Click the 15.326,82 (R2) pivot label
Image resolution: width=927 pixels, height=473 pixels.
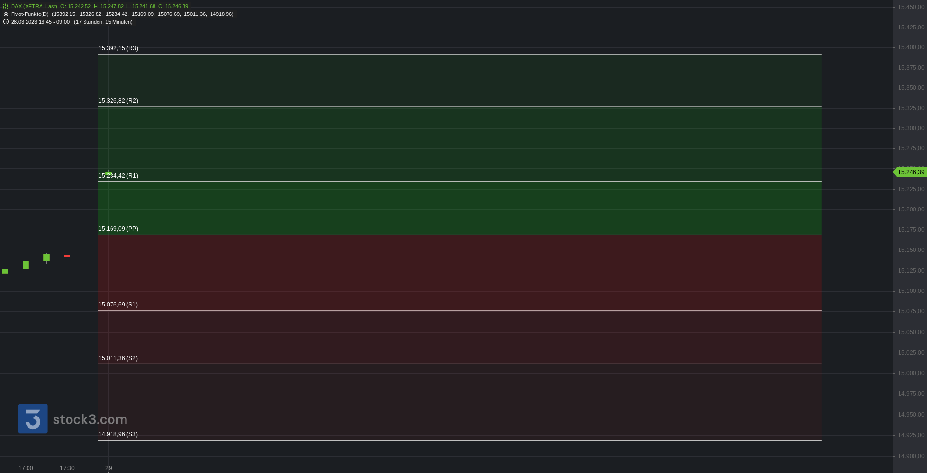118,101
